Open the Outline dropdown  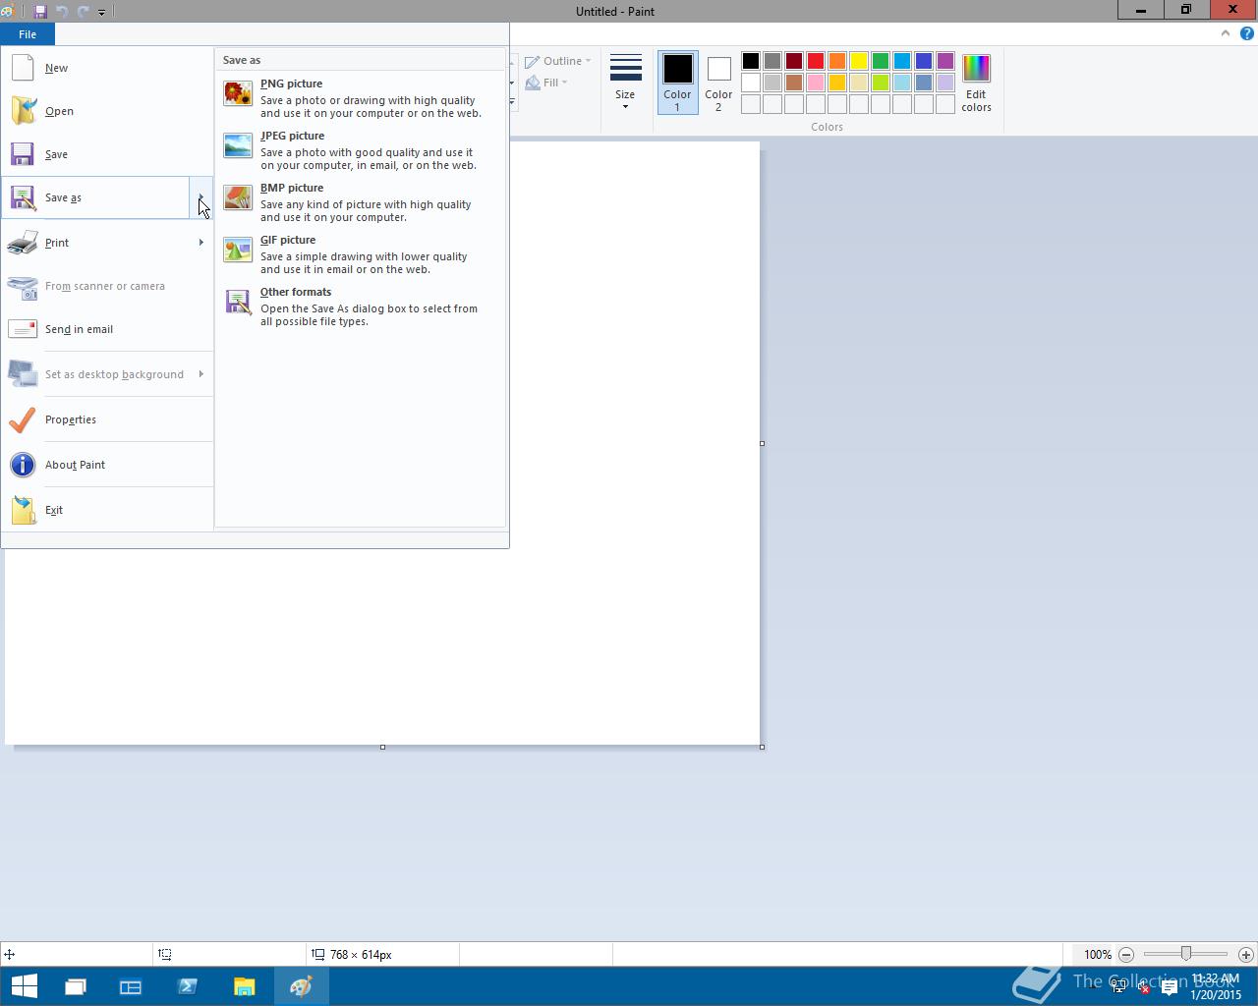click(558, 61)
